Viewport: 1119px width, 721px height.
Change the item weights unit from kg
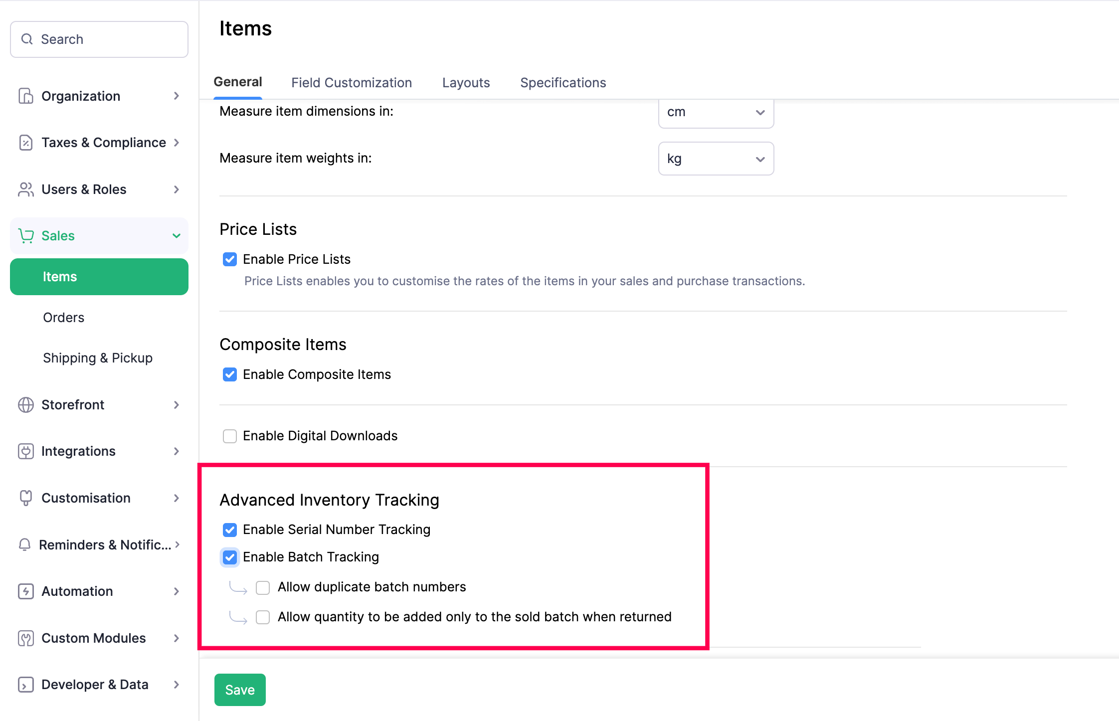[716, 159]
